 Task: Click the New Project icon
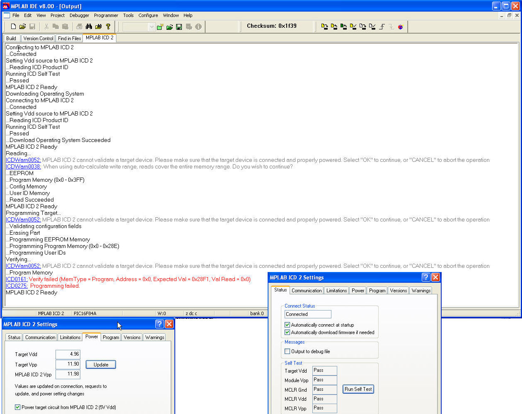click(160, 26)
